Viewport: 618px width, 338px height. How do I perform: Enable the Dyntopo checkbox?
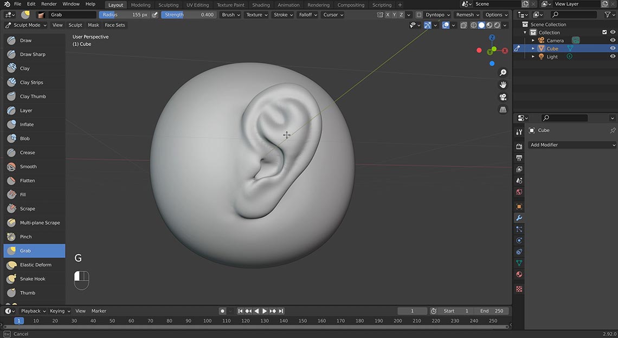tap(419, 15)
